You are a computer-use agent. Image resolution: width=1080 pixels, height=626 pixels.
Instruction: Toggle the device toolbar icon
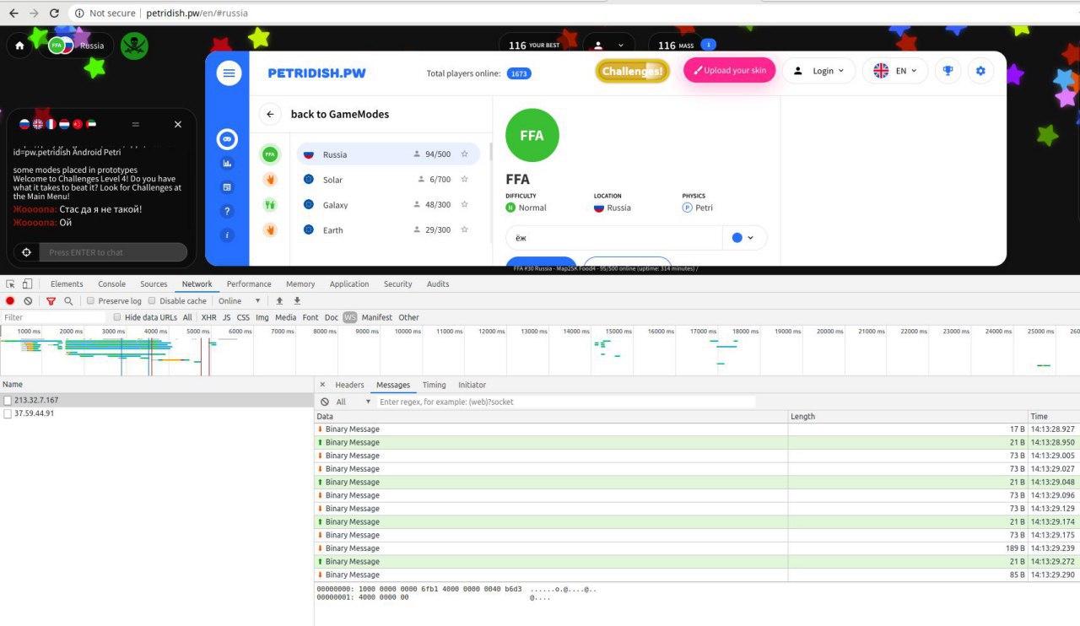pyautogui.click(x=27, y=284)
